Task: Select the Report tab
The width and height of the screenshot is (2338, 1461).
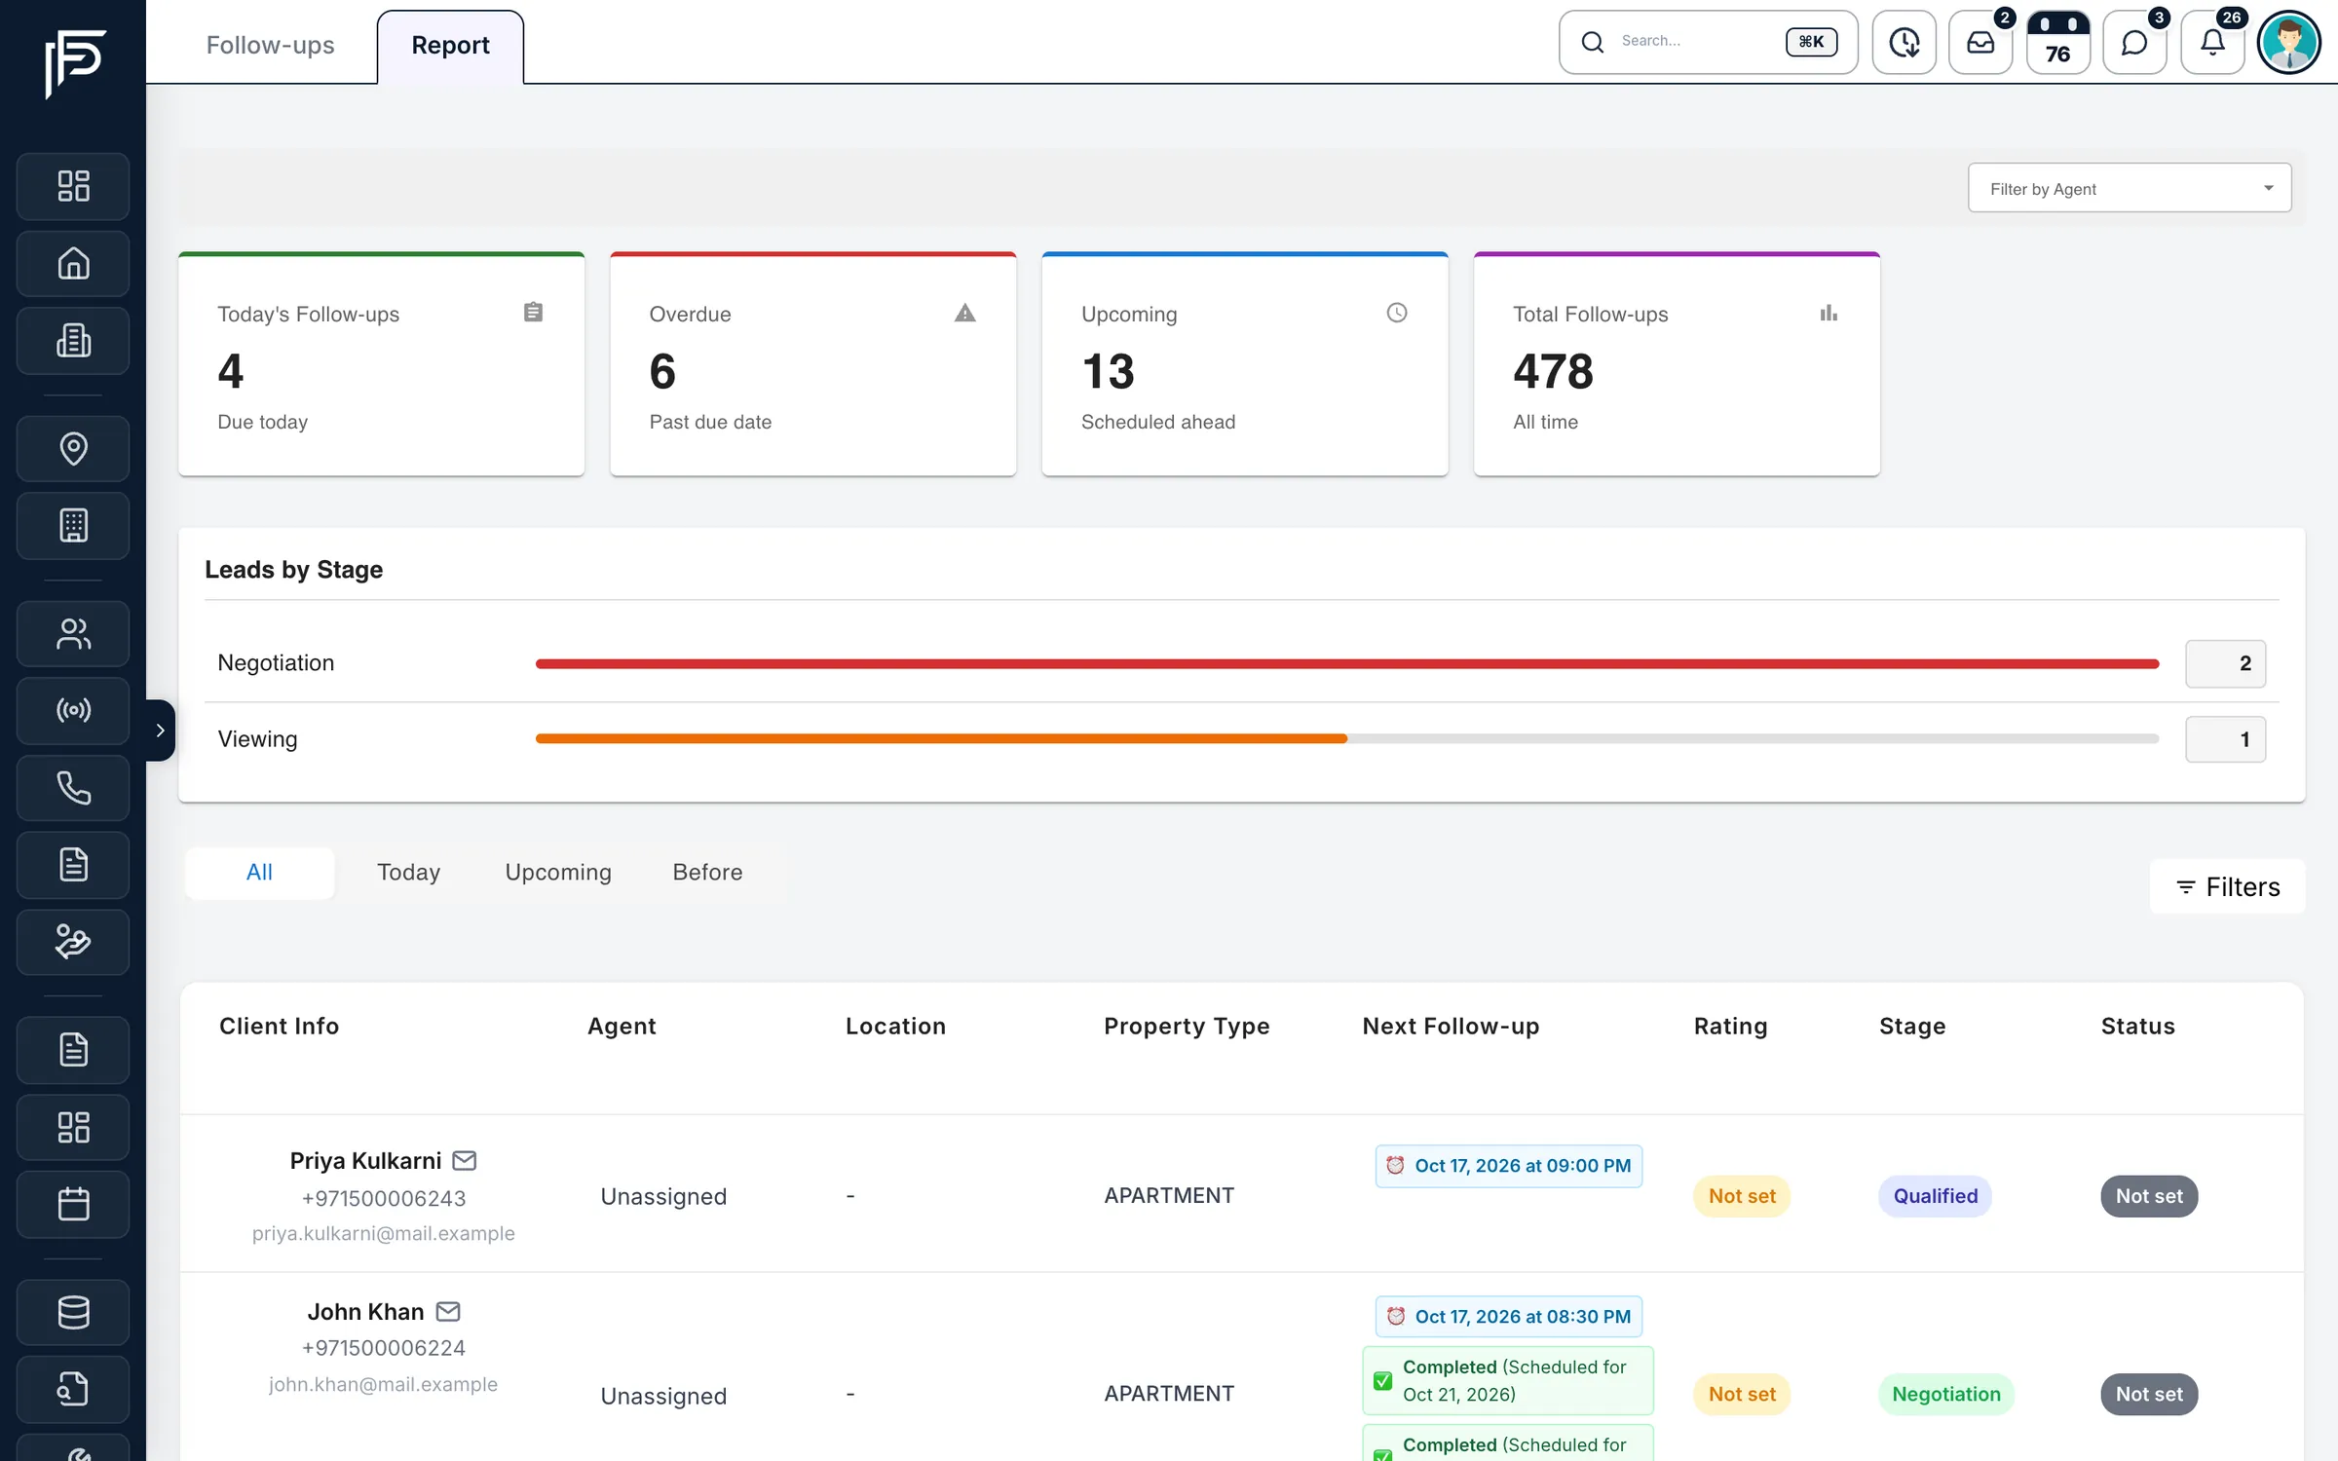Action: point(450,45)
